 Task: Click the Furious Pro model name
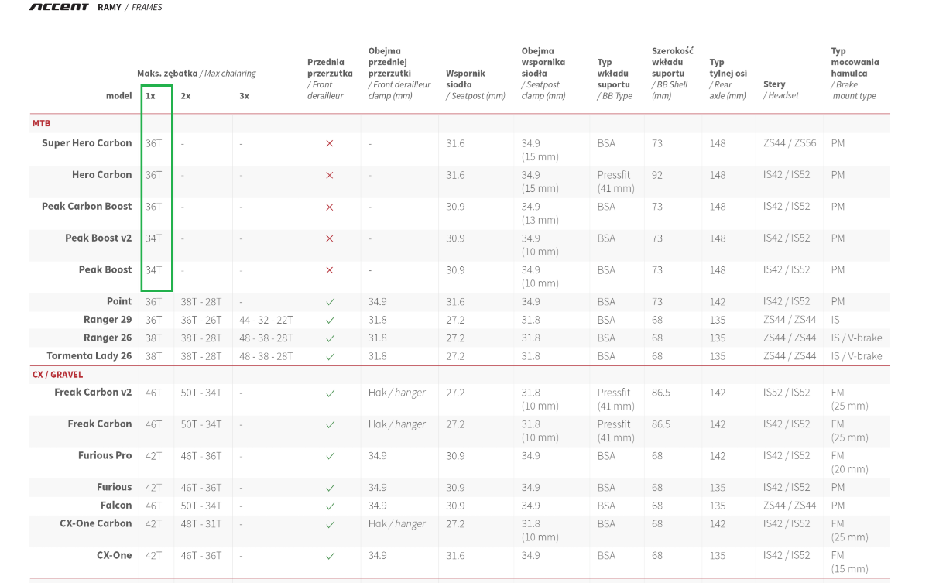105,456
